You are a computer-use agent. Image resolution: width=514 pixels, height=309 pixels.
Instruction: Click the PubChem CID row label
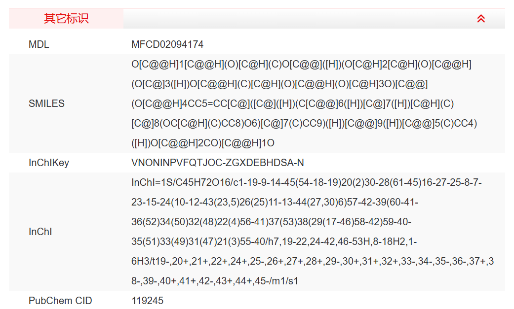pos(60,301)
